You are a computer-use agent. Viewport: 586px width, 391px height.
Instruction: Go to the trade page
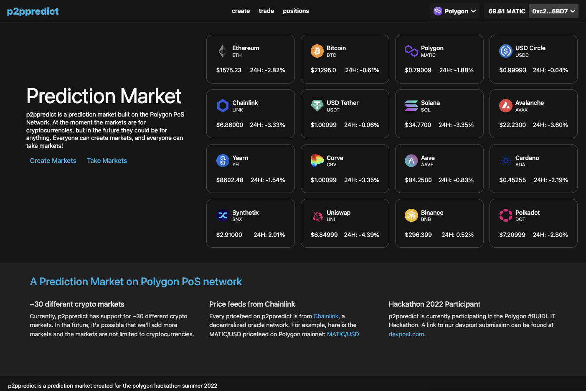(x=266, y=11)
